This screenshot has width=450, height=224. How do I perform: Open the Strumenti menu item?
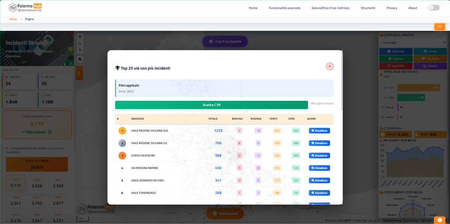[368, 8]
